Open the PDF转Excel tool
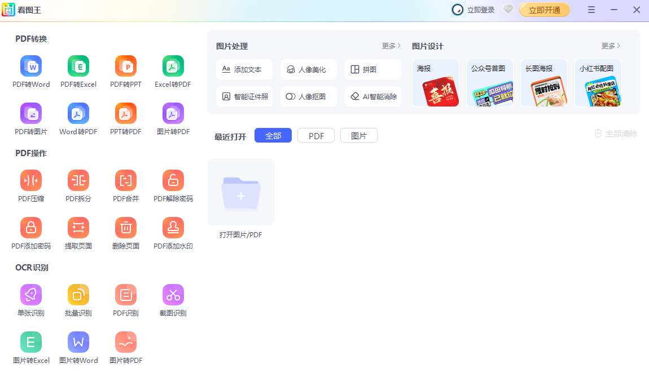The width and height of the screenshot is (649, 377). [78, 70]
